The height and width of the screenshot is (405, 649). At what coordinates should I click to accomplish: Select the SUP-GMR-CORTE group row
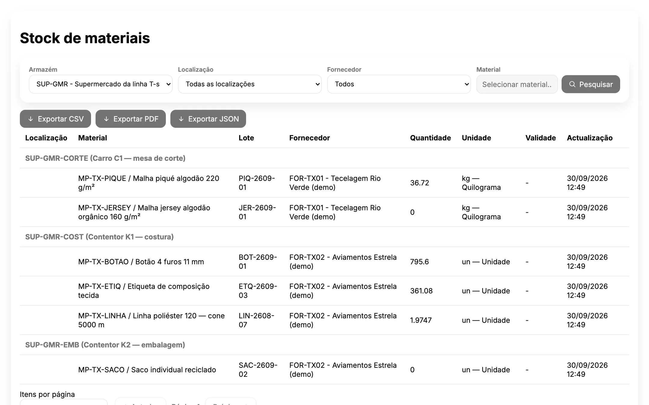point(324,158)
